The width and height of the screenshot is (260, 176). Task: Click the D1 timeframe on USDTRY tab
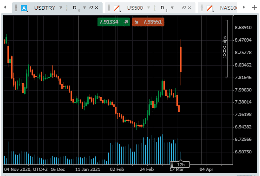[76, 8]
